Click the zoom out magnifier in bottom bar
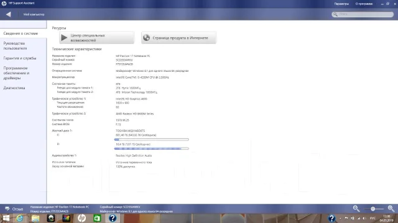The width and height of the screenshot is (398, 223). [x=356, y=209]
